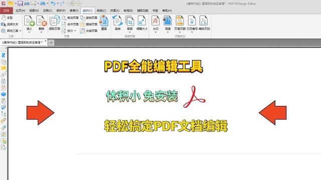The width and height of the screenshot is (321, 180).
Task: Click the Replace Pages (替换页面) button
Action: click(x=89, y=24)
